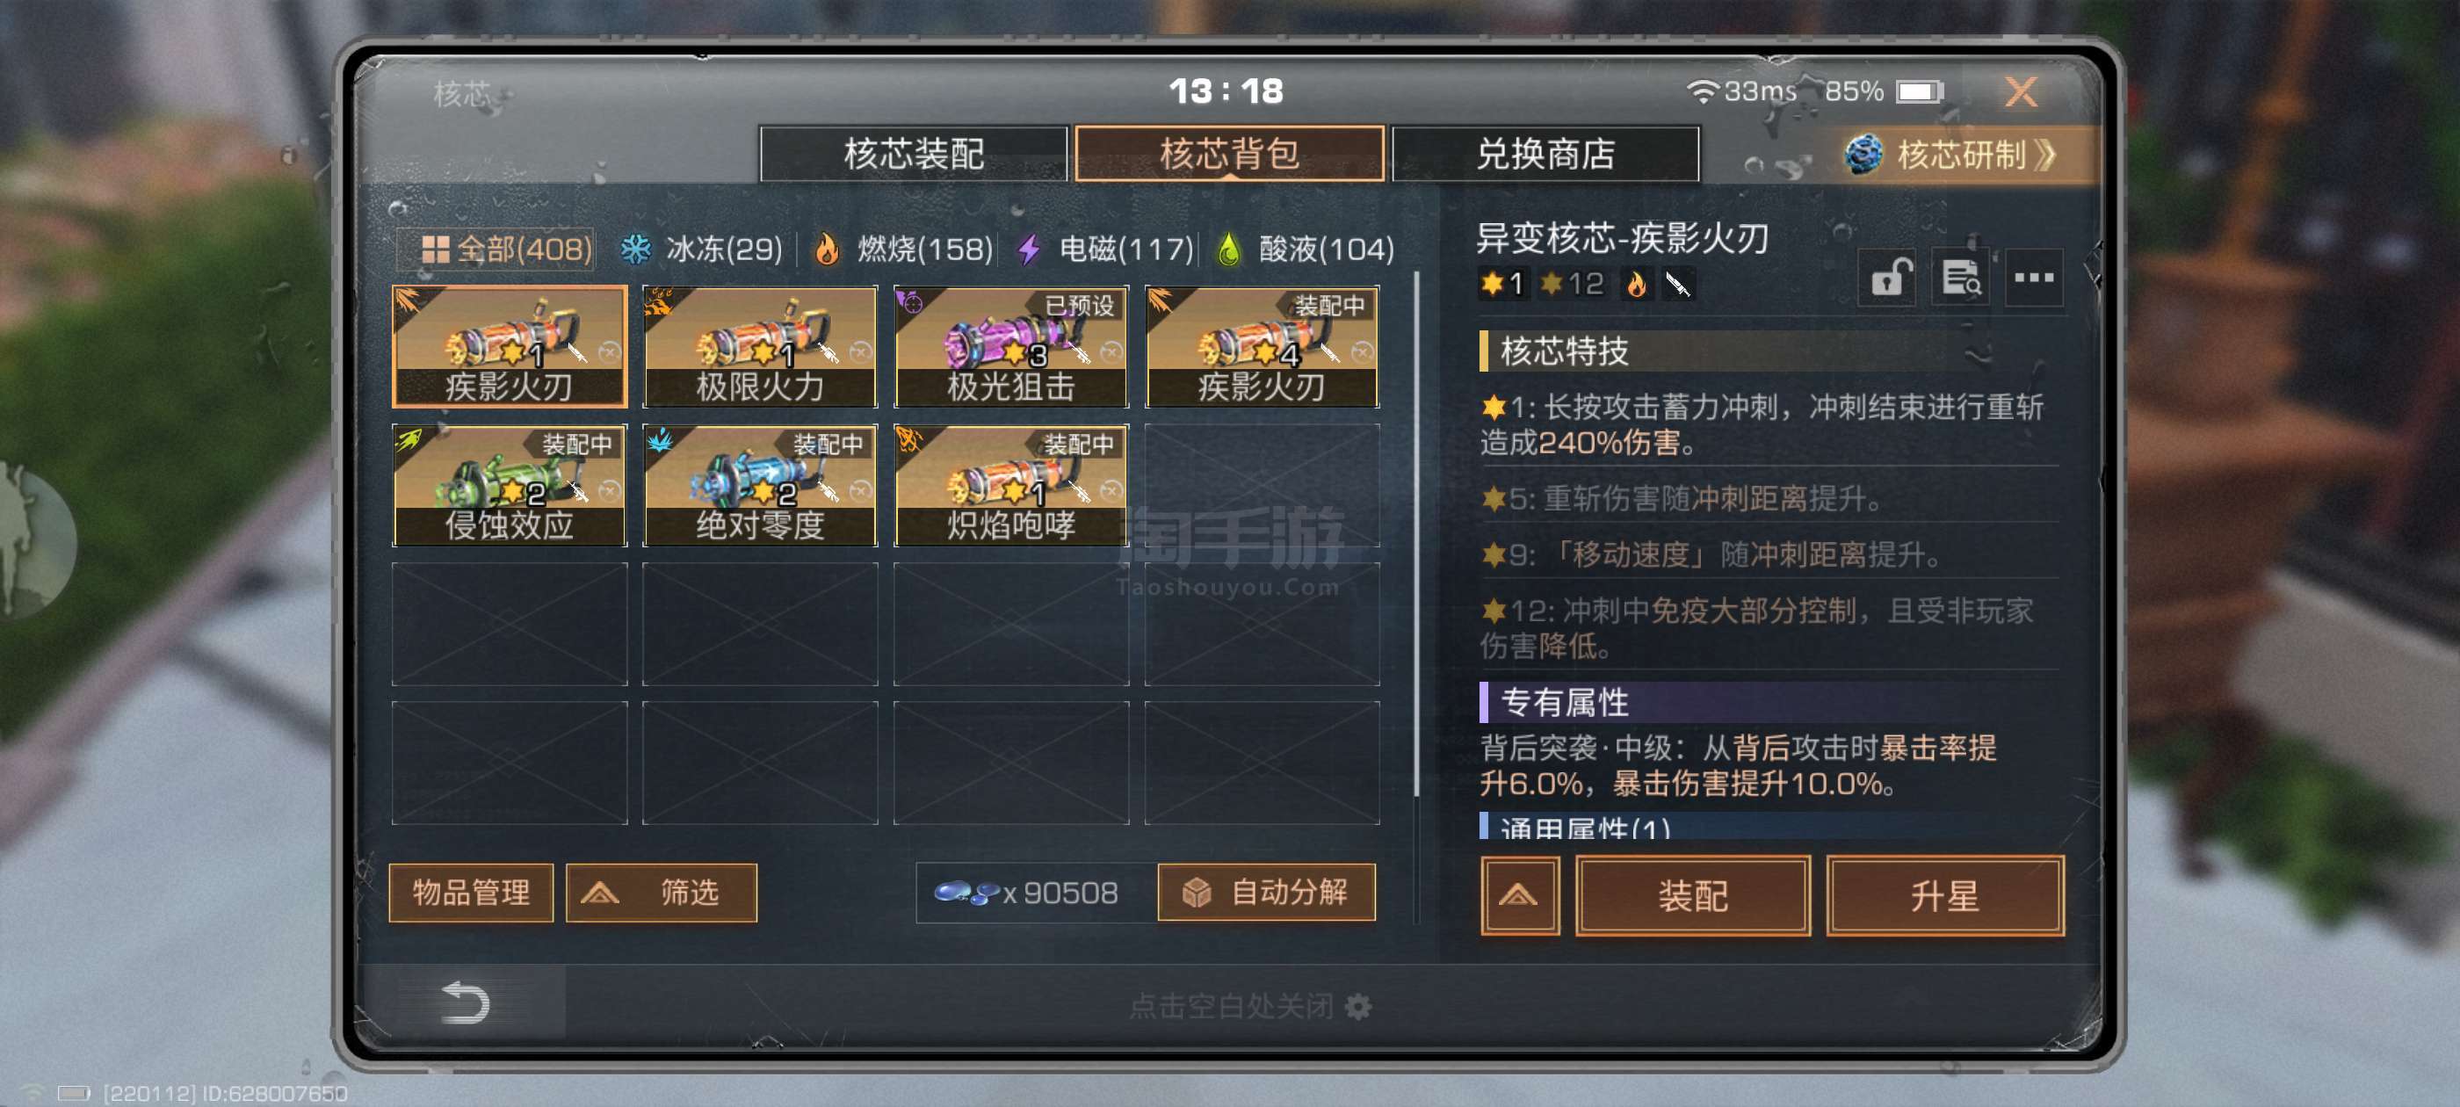The width and height of the screenshot is (2460, 1107).
Task: Collapse details with the up-arrow button
Action: pos(1520,896)
